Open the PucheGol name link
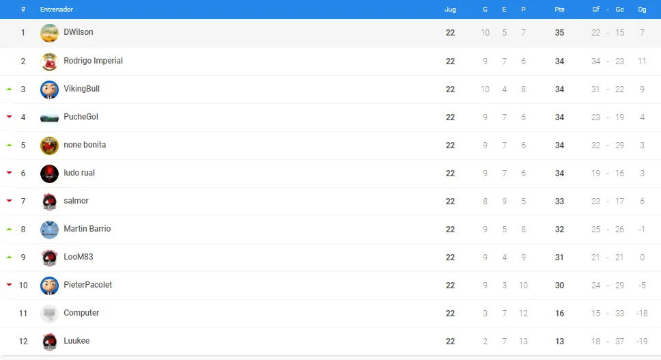 (81, 117)
